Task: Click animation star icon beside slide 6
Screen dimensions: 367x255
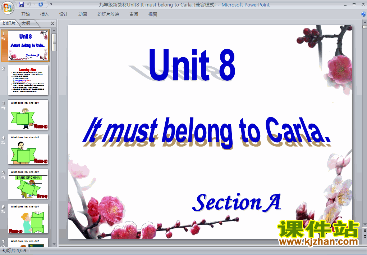Action: [3, 212]
